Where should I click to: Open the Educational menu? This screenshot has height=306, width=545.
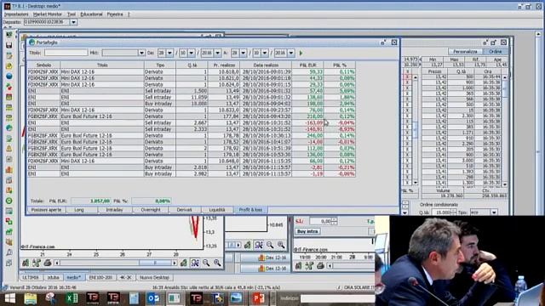point(91,14)
